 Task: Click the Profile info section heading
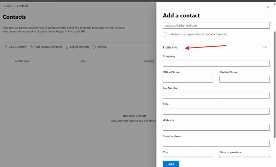[170, 47]
